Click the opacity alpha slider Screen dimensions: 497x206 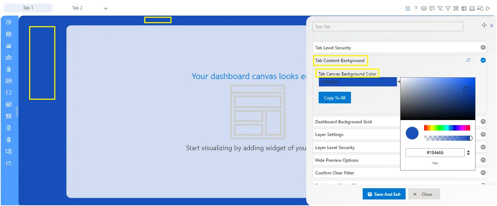pos(447,138)
